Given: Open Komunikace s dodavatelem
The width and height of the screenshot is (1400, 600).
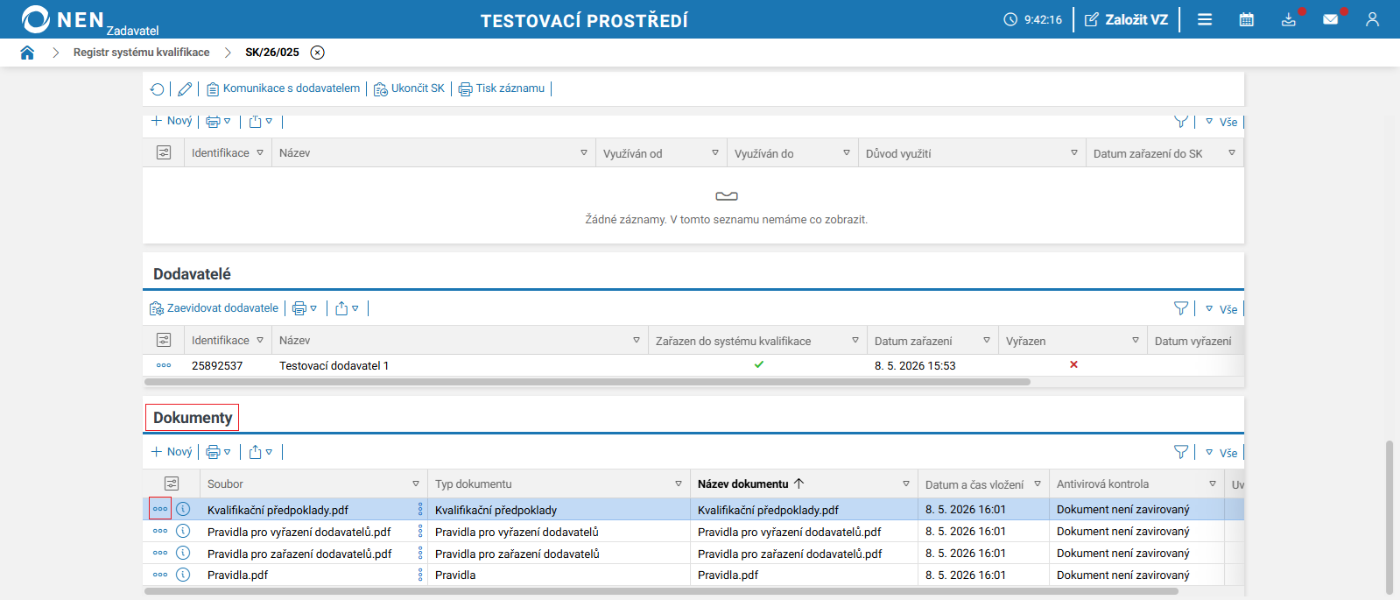Looking at the screenshot, I should [283, 88].
